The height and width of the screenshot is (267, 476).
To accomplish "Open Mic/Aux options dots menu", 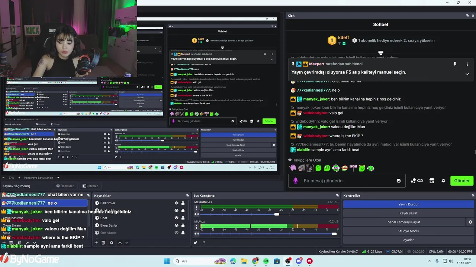I will tap(197, 227).
